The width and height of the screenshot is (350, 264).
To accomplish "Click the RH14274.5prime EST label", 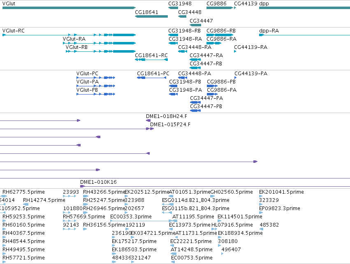I will point(44,200).
